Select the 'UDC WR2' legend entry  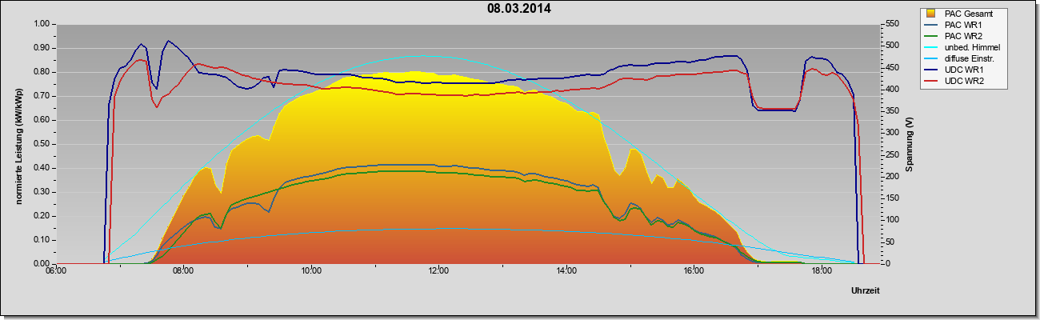[x=962, y=82]
